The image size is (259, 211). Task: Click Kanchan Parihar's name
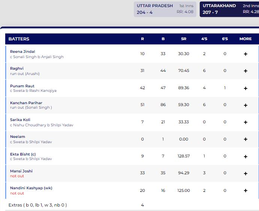click(x=26, y=103)
